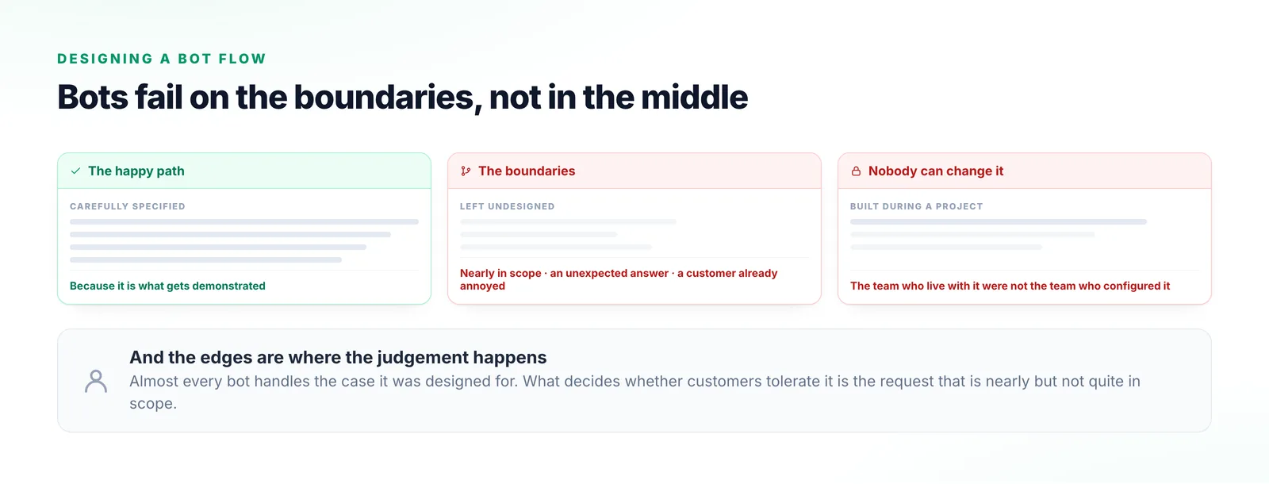Image resolution: width=1269 pixels, height=484 pixels.
Task: Click the Almost every bot handles paragraph
Action: tap(634, 392)
